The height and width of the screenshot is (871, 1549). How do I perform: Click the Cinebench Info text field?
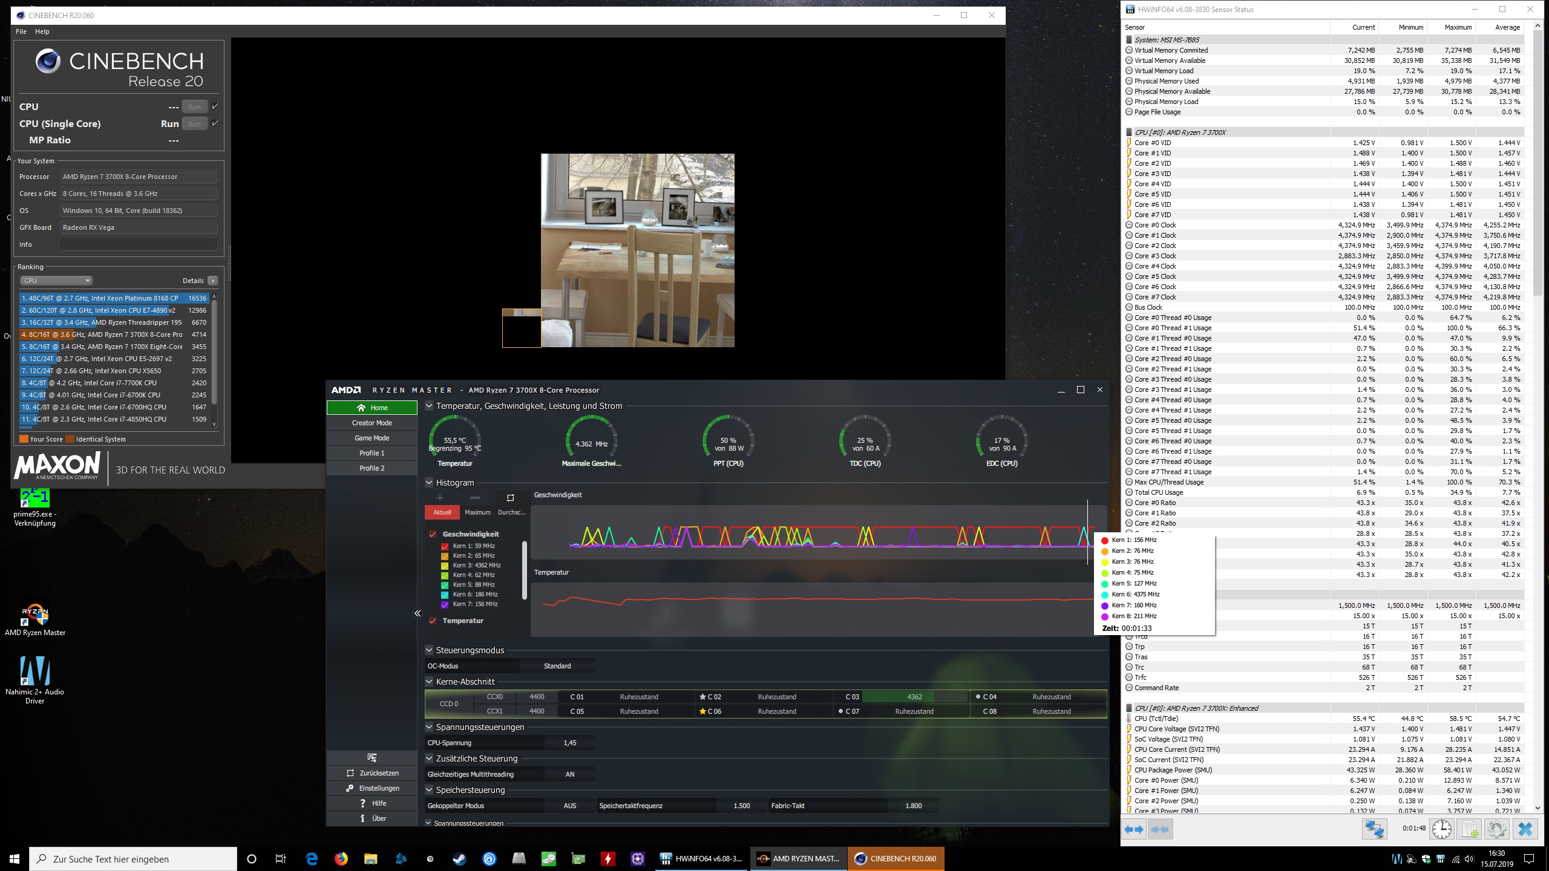[x=139, y=244]
